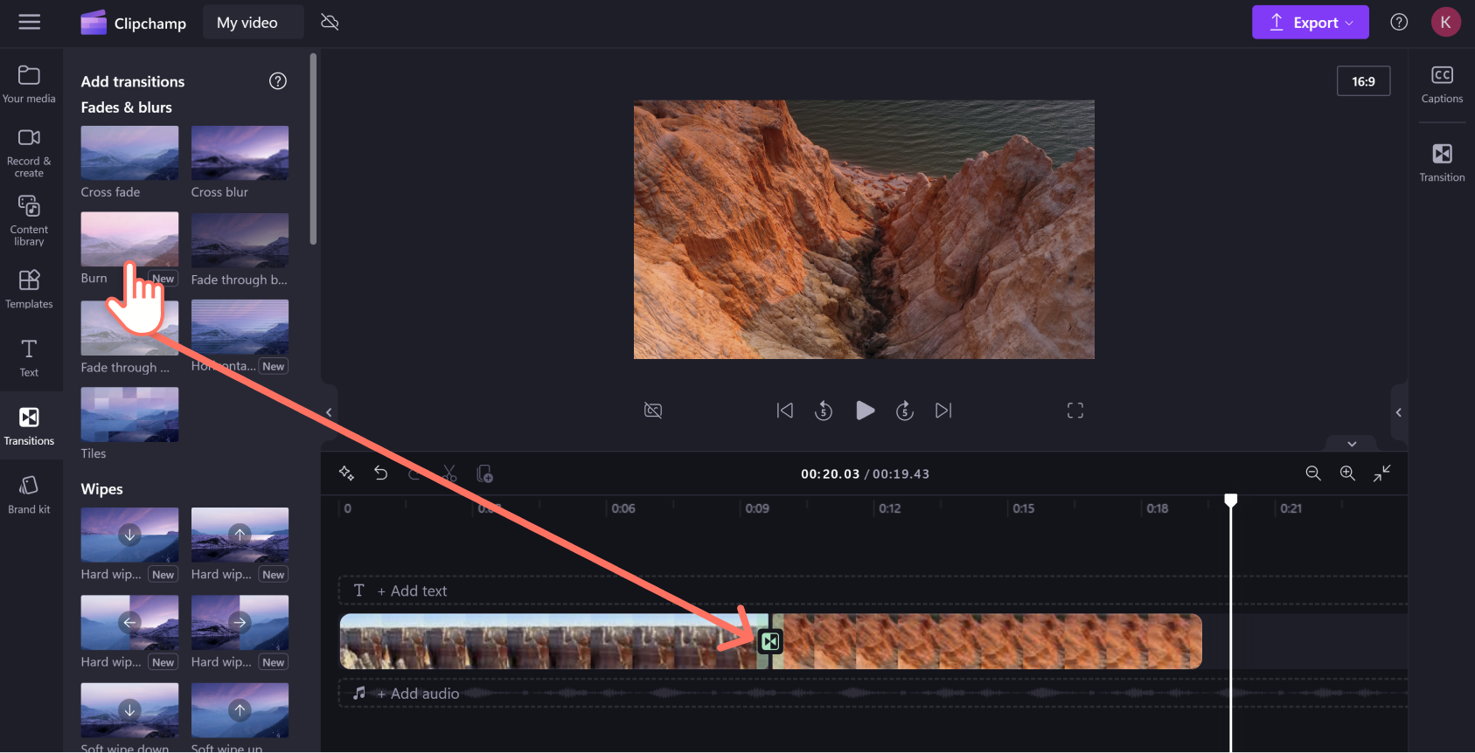This screenshot has width=1475, height=753.
Task: Play the video preview
Action: pos(865,411)
